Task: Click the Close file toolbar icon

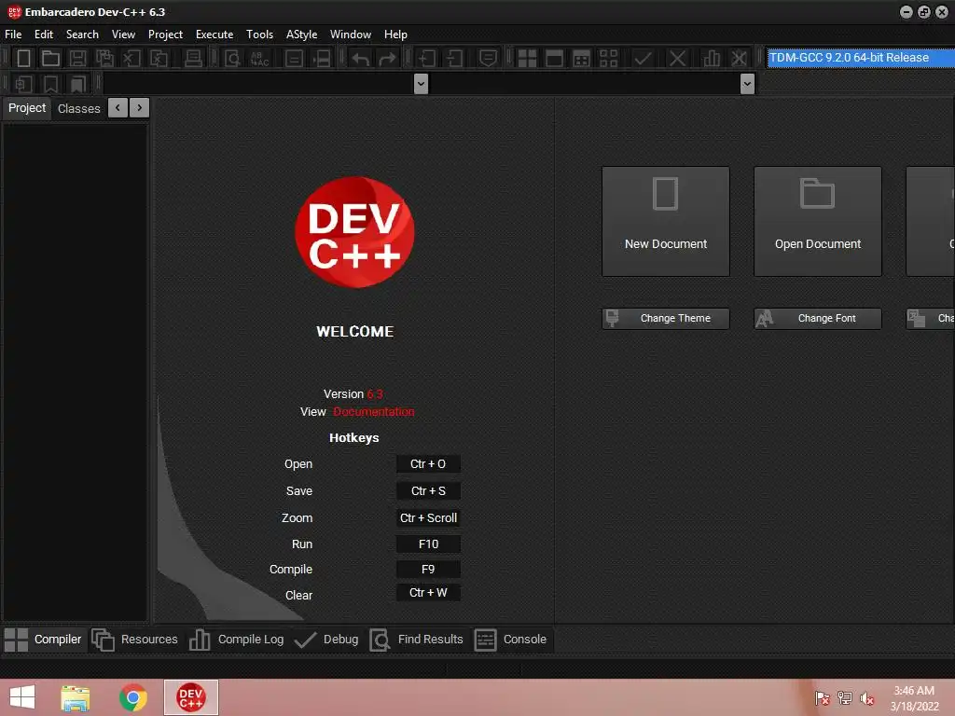Action: 131,58
